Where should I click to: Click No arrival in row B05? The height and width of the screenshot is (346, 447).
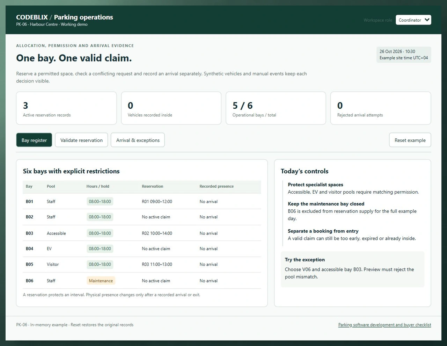(208, 265)
